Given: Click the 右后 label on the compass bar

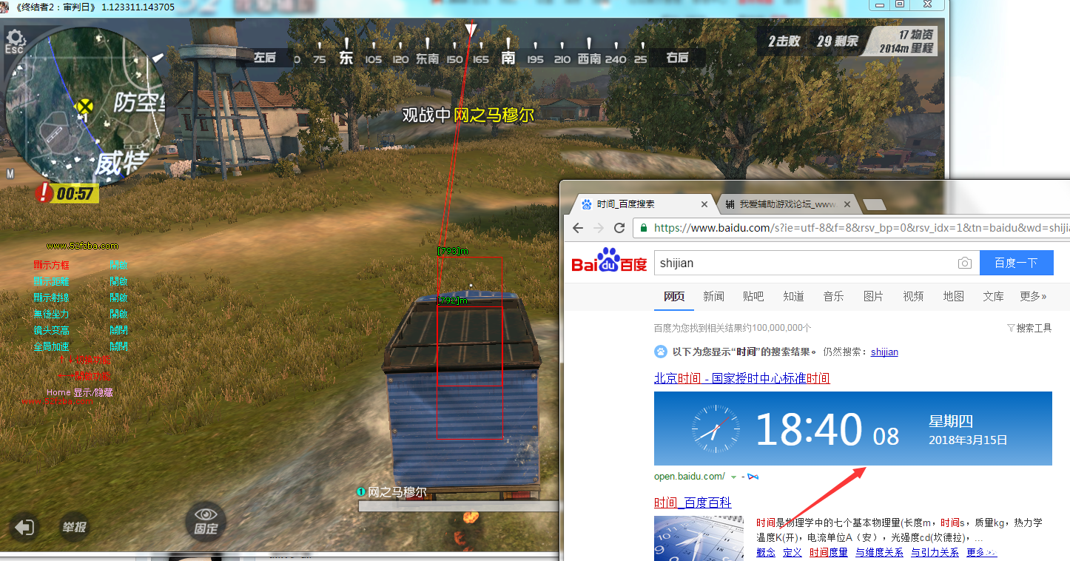Looking at the screenshot, I should click(x=677, y=57).
